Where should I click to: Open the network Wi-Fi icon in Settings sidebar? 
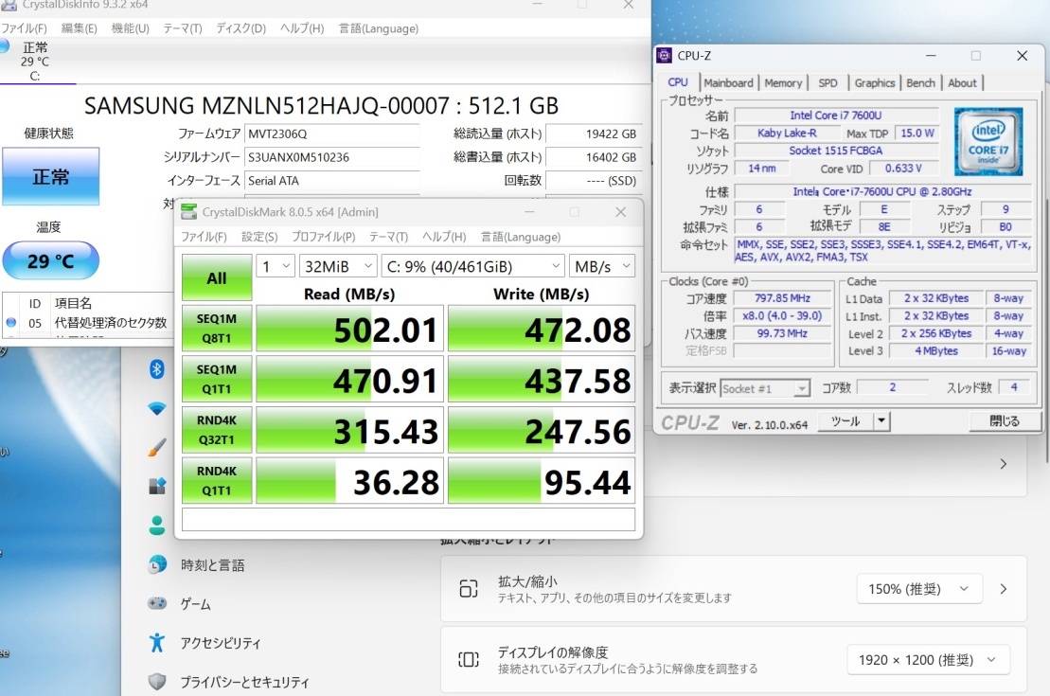click(x=157, y=408)
